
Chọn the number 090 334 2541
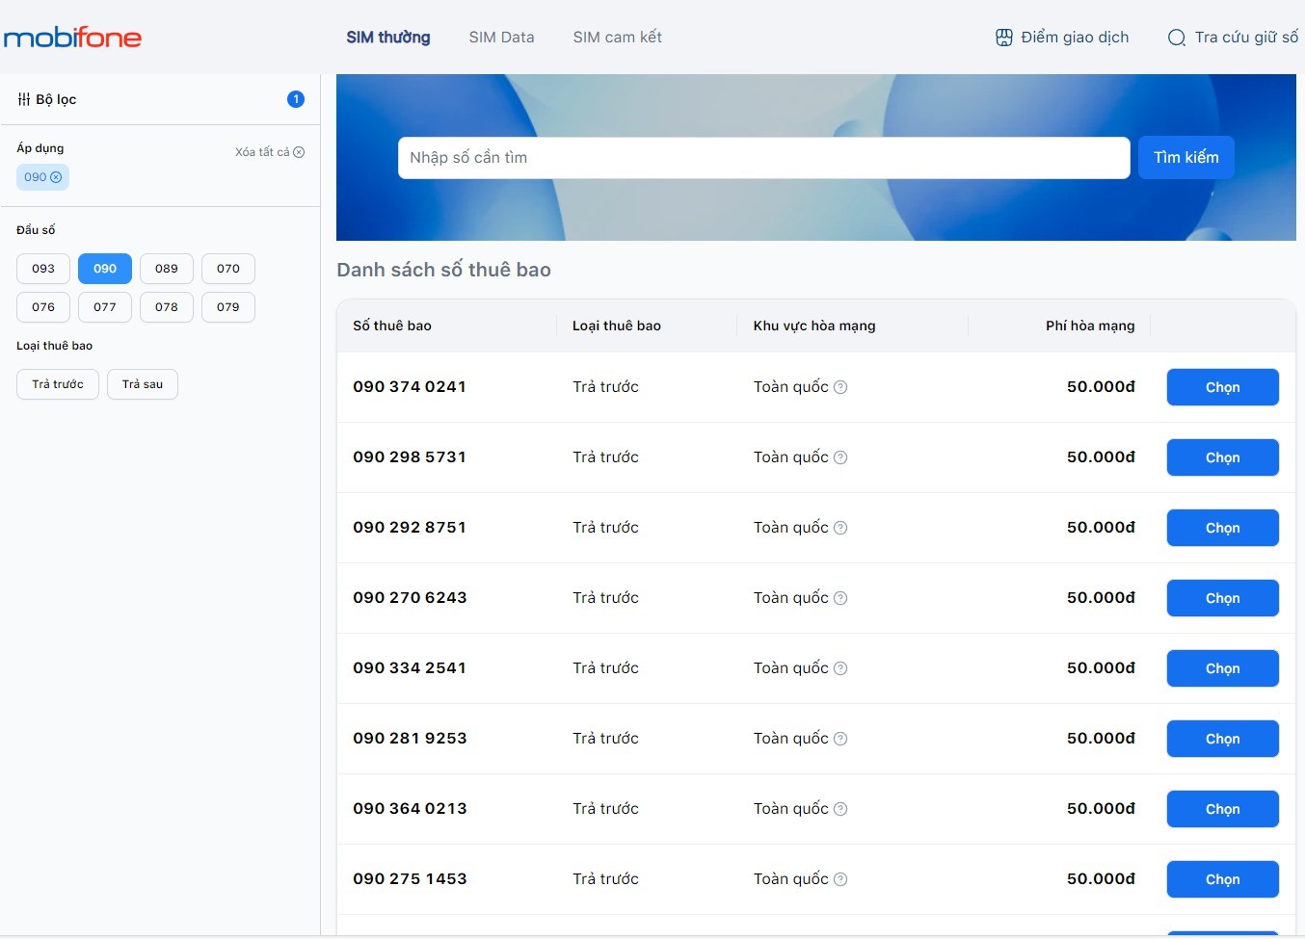1222,667
